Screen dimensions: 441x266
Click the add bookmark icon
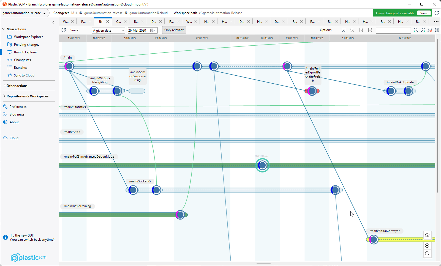point(343,30)
